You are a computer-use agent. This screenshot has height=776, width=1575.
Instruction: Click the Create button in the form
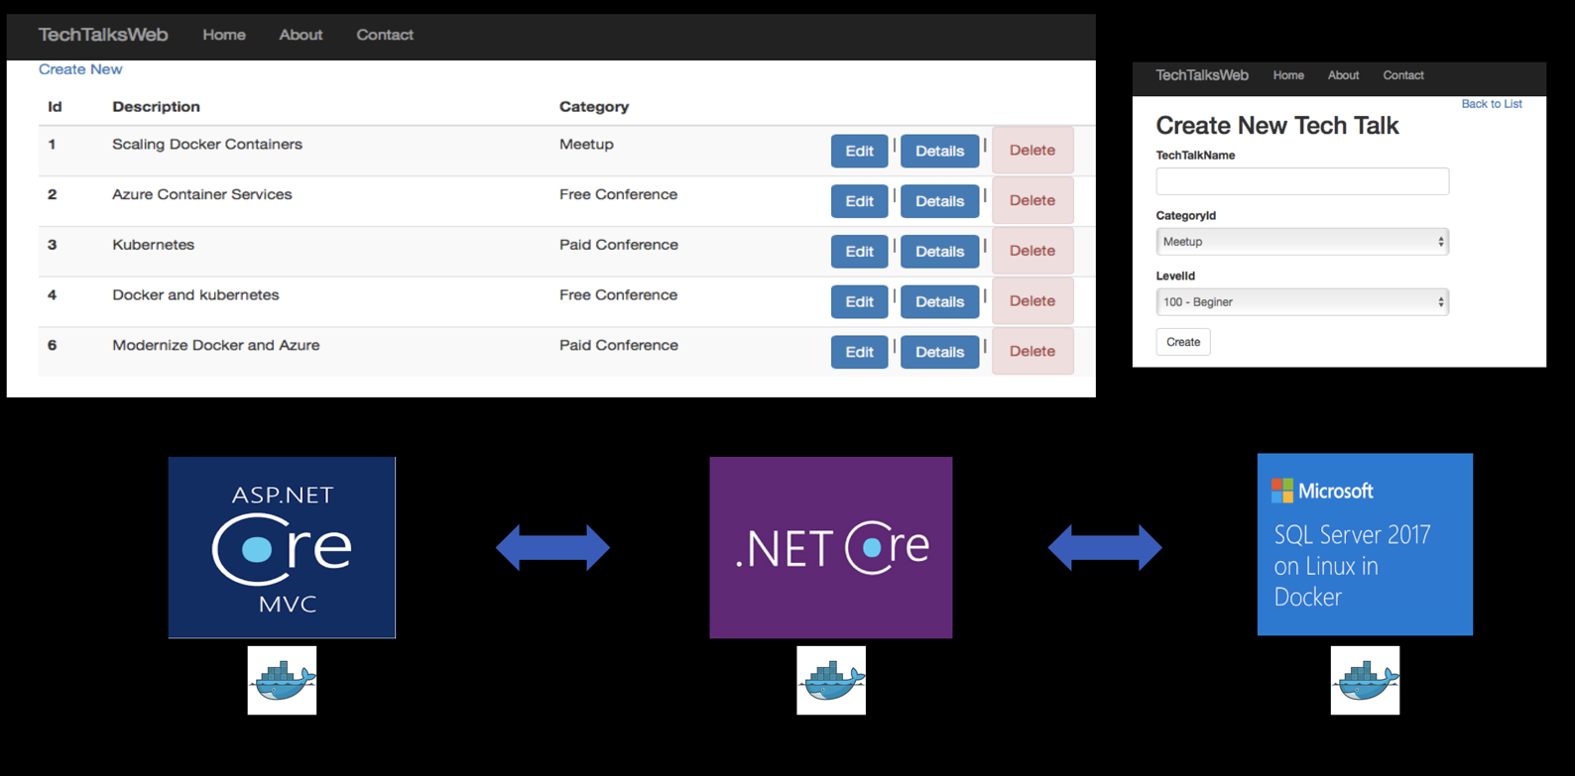click(1183, 342)
